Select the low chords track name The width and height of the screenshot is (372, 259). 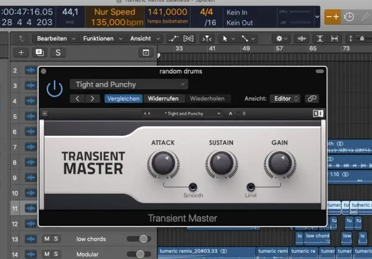click(x=91, y=239)
